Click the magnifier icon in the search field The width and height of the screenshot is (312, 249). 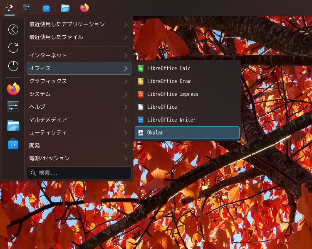pos(33,173)
